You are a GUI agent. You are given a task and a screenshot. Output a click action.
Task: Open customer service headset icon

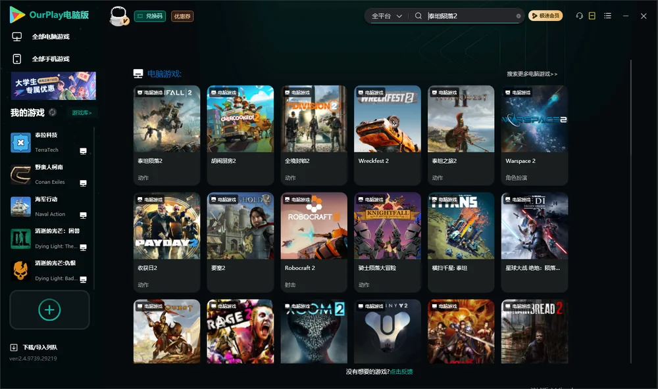(579, 16)
